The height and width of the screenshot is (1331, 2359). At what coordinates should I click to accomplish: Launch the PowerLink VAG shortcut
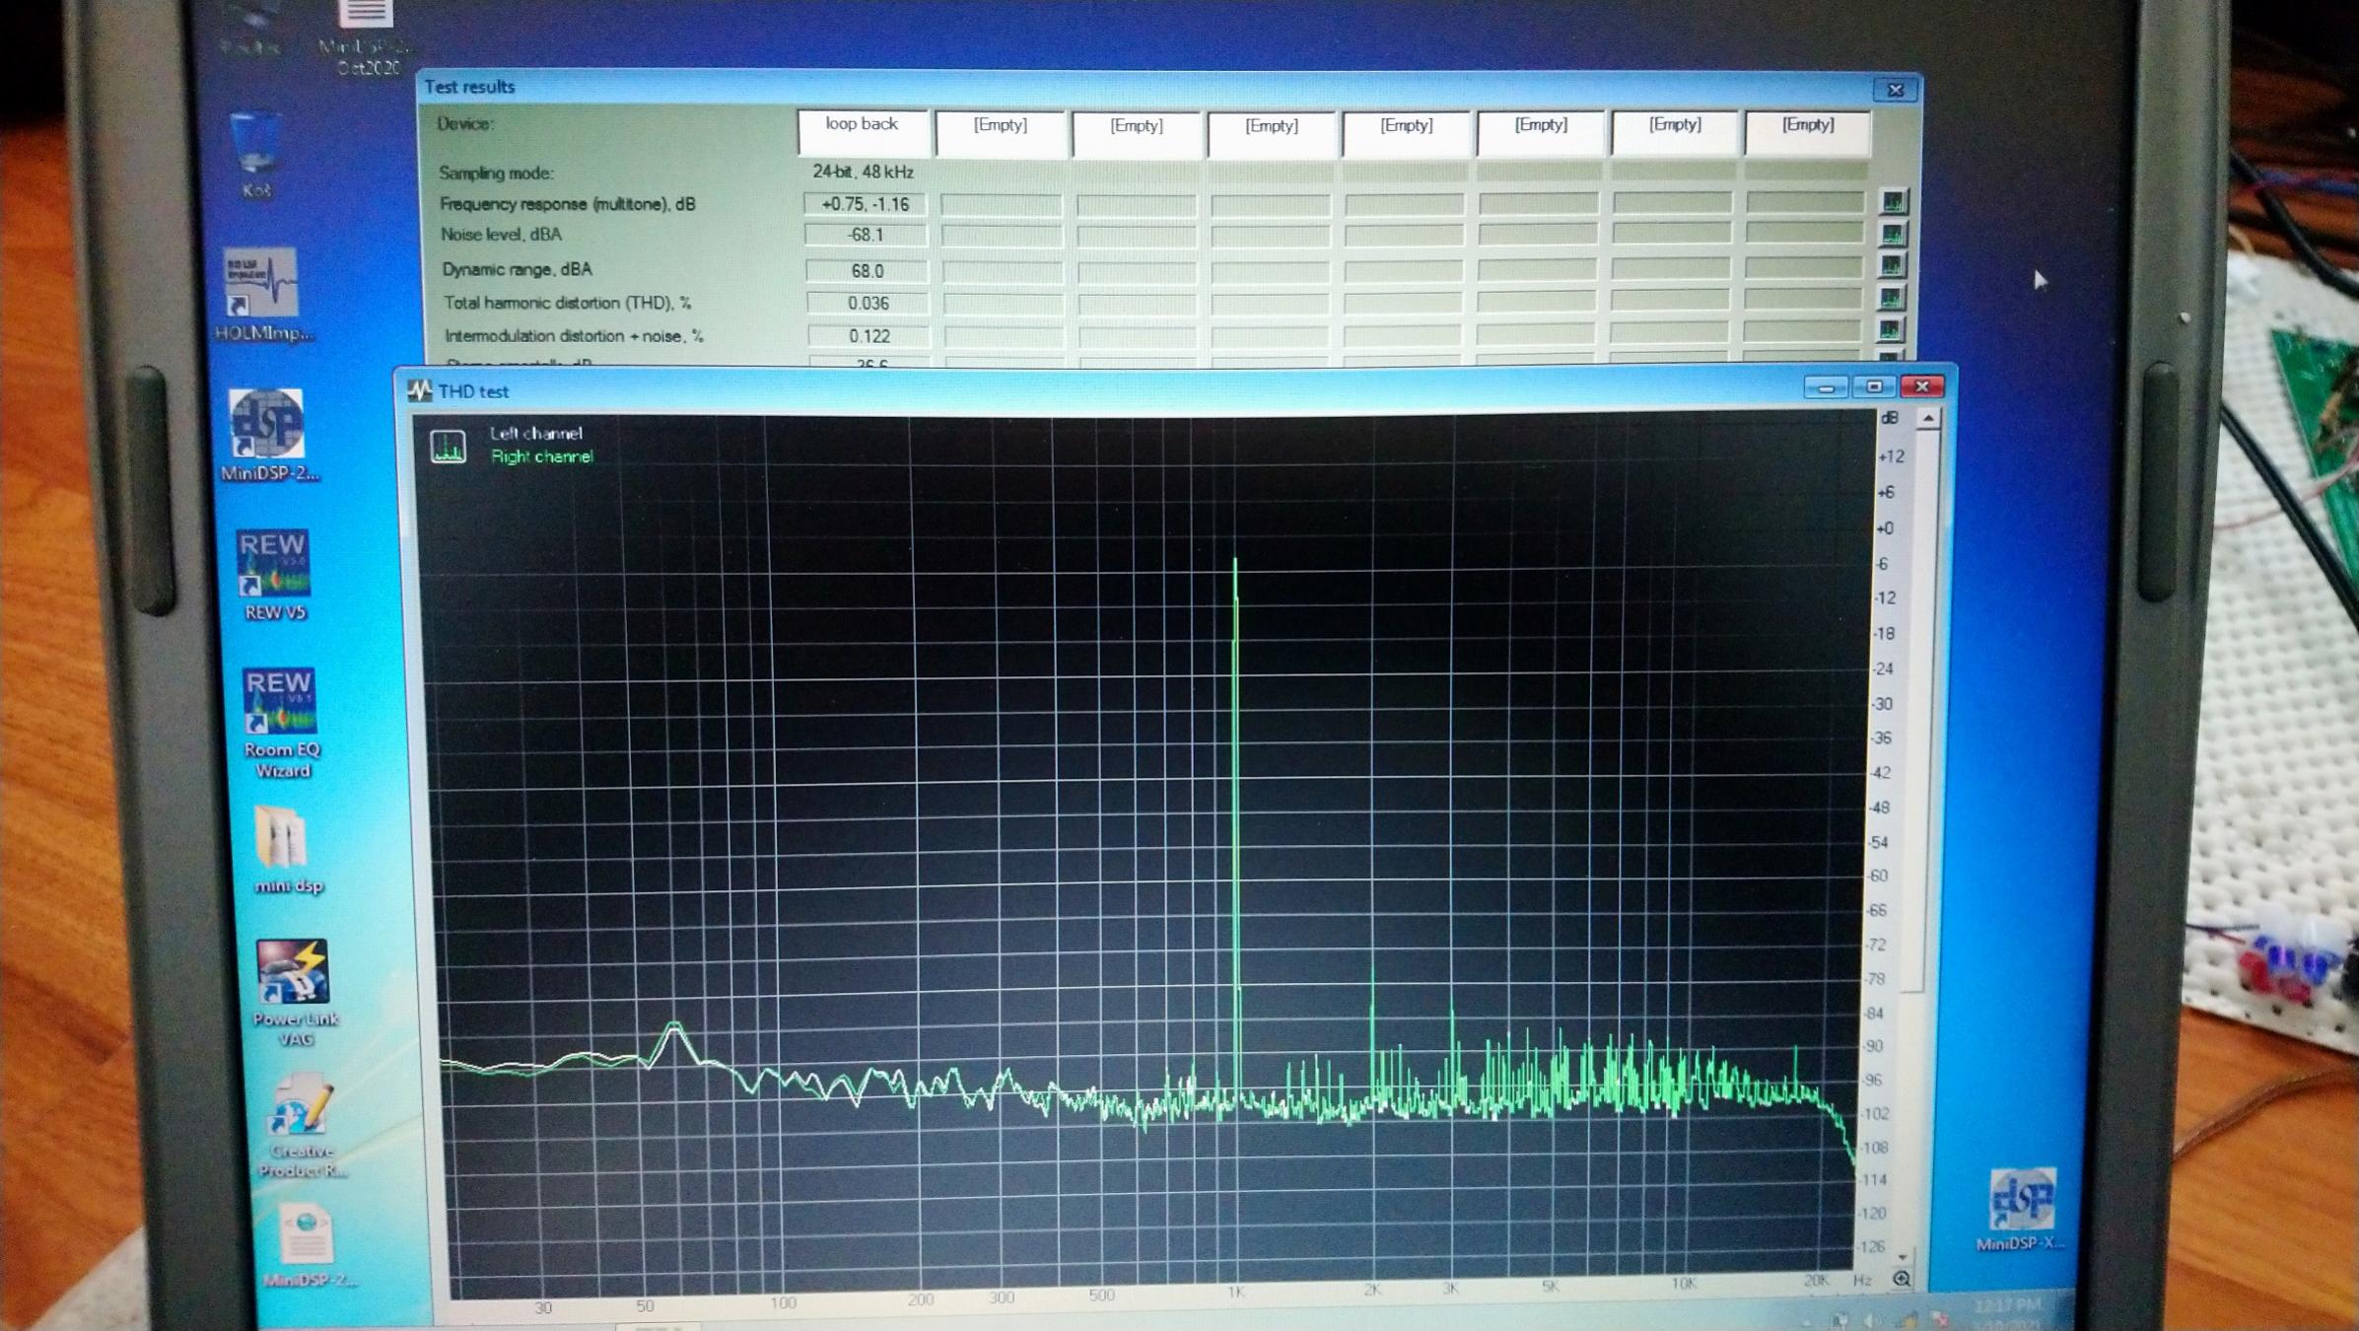294,993
